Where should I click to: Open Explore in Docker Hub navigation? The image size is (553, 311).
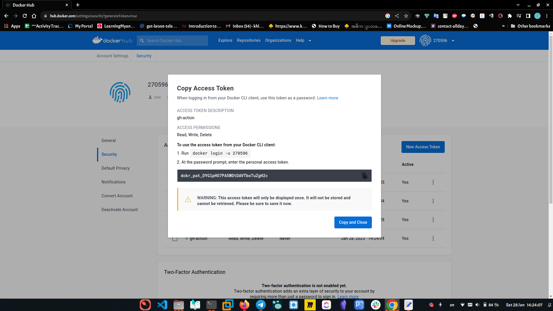click(x=225, y=40)
